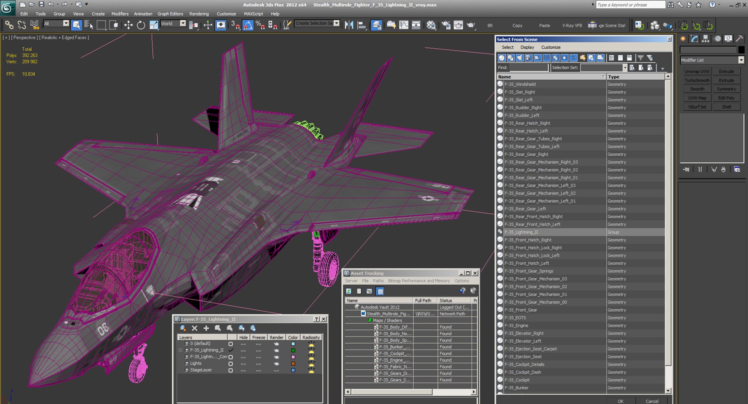This screenshot has width=748, height=404.
Task: Tick the StageLayer current checkbox
Action: click(x=231, y=370)
